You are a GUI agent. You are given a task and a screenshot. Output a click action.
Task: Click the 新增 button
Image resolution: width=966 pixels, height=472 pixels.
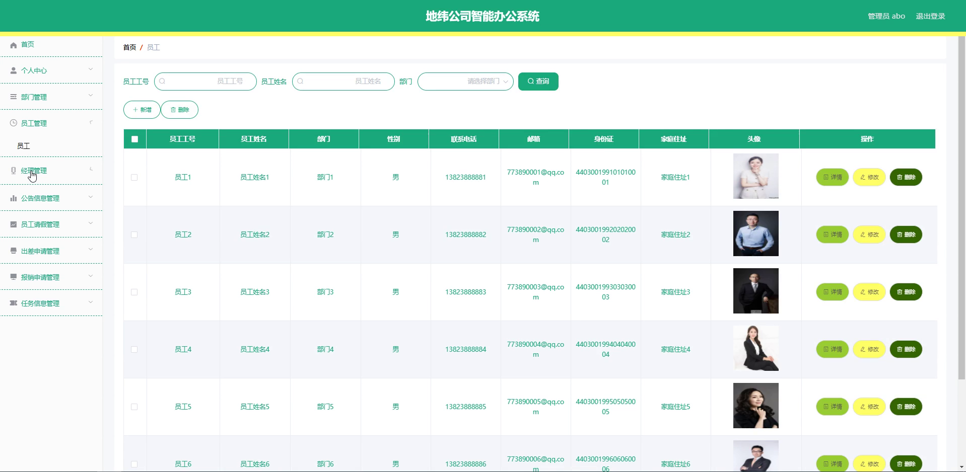point(142,110)
